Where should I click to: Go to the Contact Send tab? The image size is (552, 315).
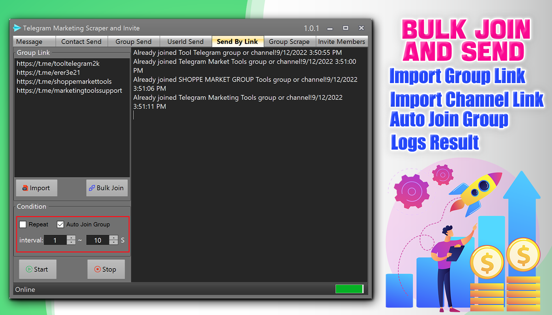pyautogui.click(x=81, y=41)
